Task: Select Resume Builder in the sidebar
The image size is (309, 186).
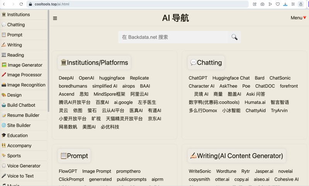Action: coord(23,115)
